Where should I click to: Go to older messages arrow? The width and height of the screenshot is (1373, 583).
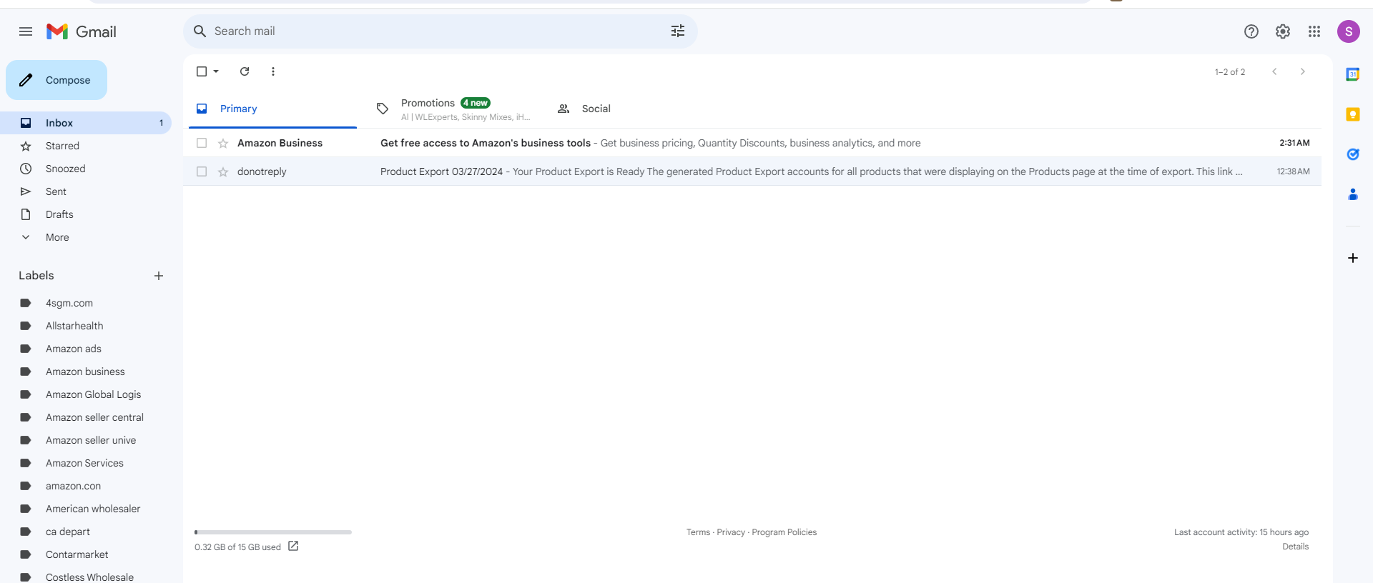coord(1303,71)
